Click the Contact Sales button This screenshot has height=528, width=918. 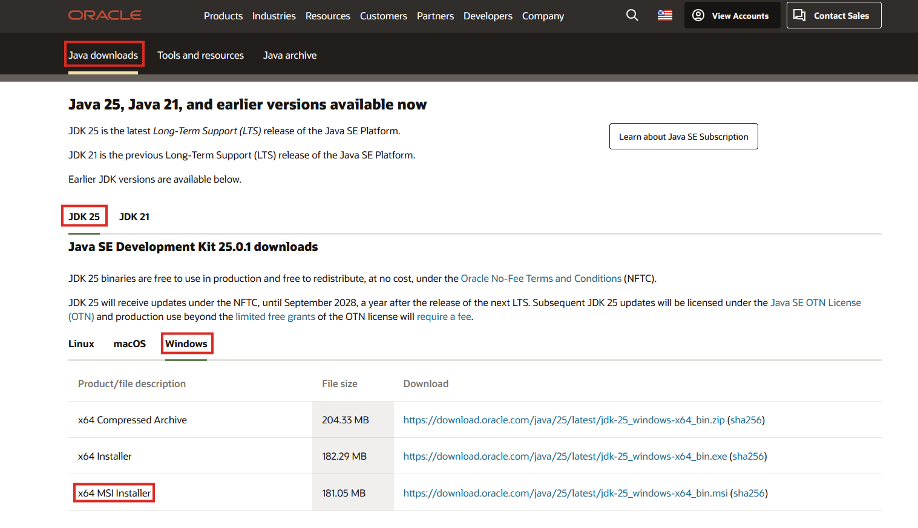(x=834, y=15)
